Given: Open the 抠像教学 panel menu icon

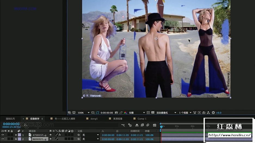Looking at the screenshot, I should 42,119.
